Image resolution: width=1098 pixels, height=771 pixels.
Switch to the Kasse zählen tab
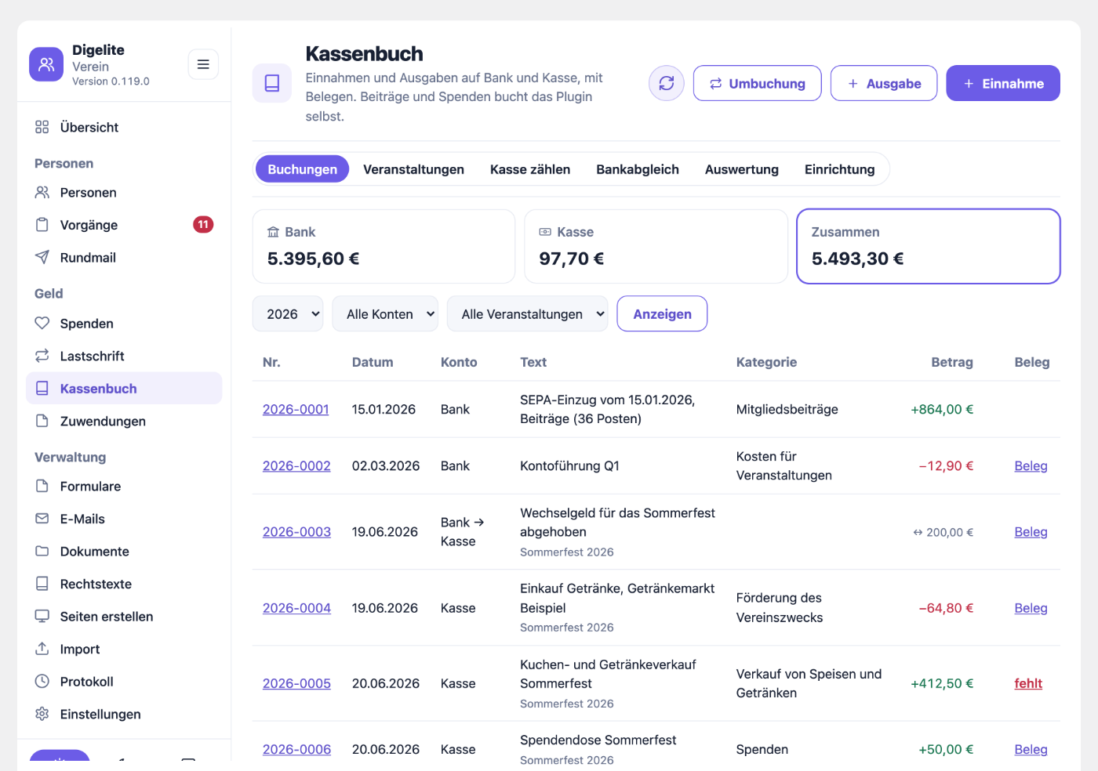pyautogui.click(x=530, y=169)
